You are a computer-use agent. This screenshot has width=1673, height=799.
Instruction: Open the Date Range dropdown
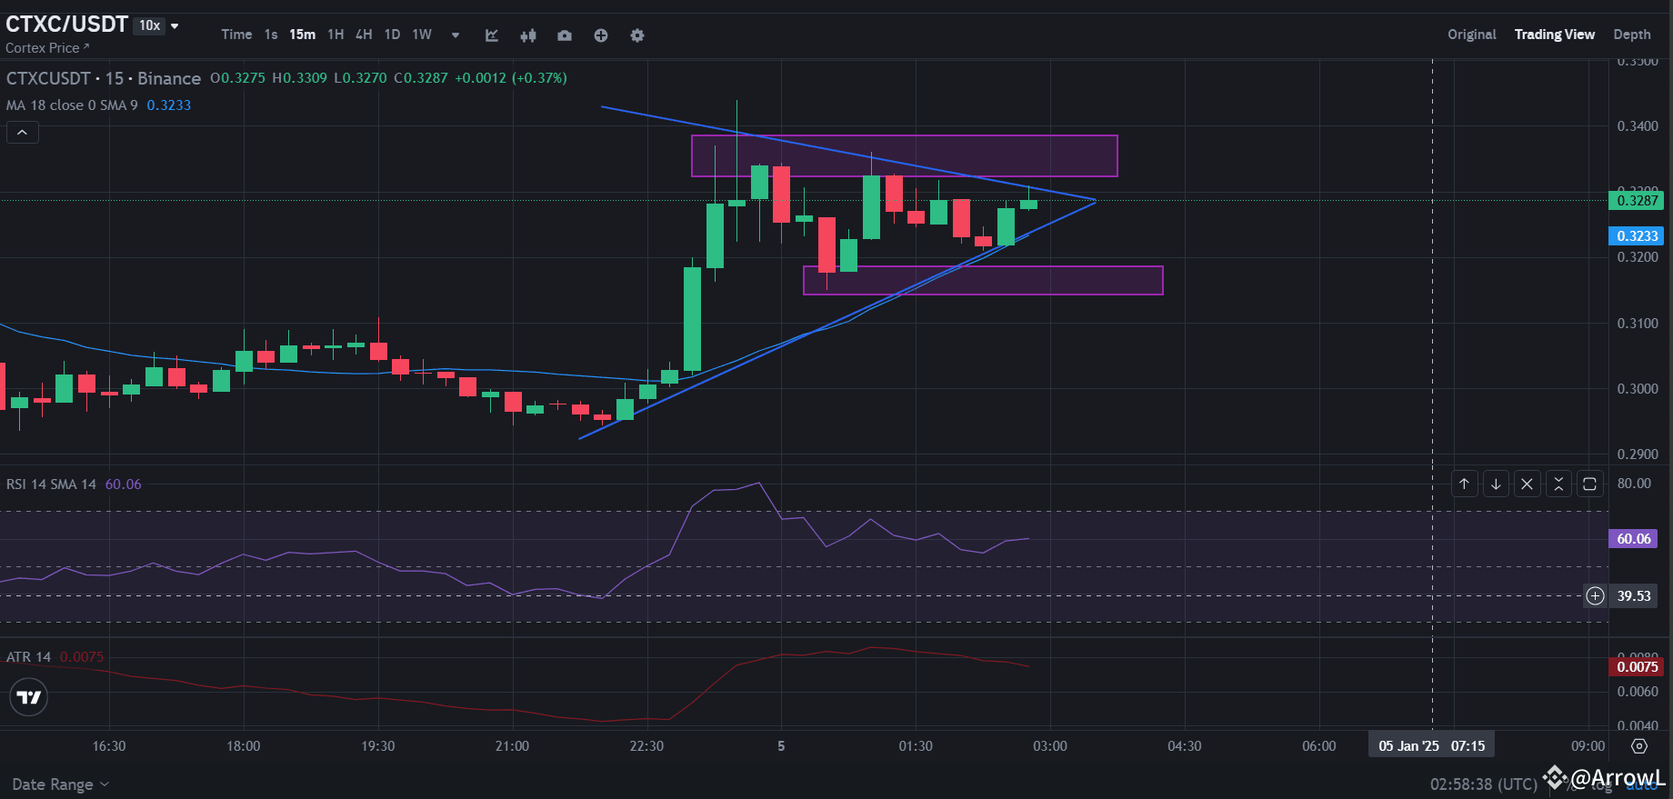(x=60, y=784)
